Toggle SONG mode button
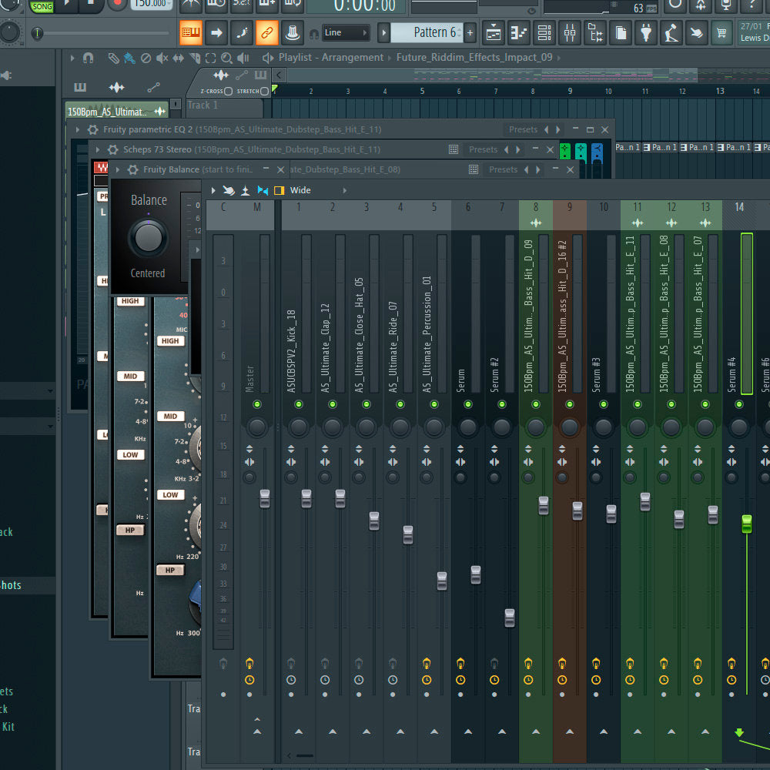Screen dimensions: 770x770 pyautogui.click(x=42, y=6)
